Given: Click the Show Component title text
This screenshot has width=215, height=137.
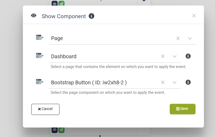Looking at the screenshot, I should [x=64, y=16].
